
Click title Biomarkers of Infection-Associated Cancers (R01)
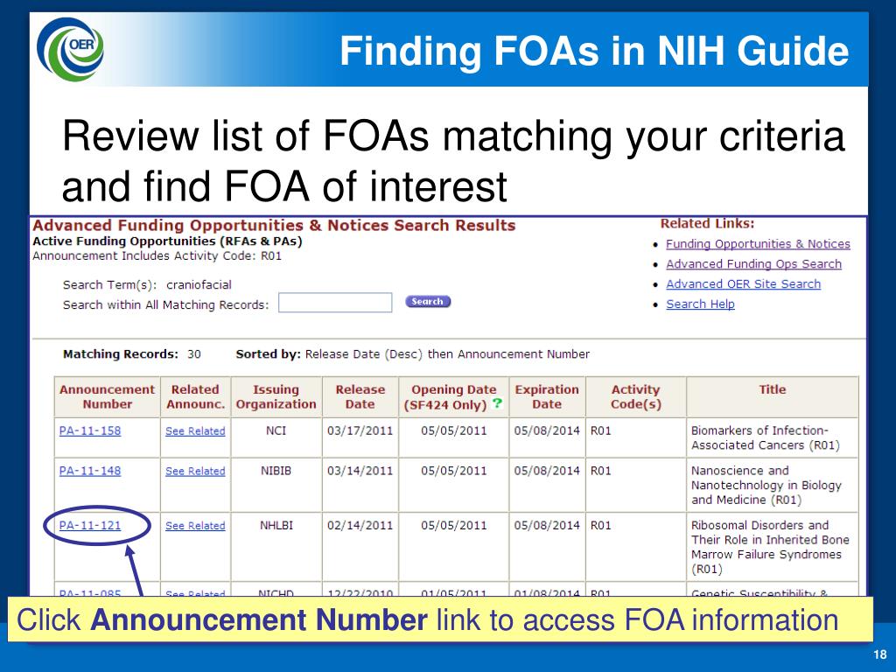point(766,437)
